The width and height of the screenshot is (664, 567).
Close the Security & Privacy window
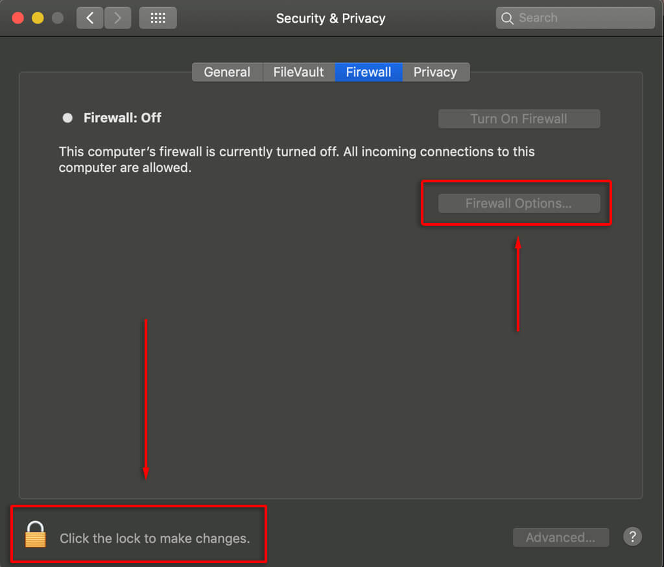point(18,18)
